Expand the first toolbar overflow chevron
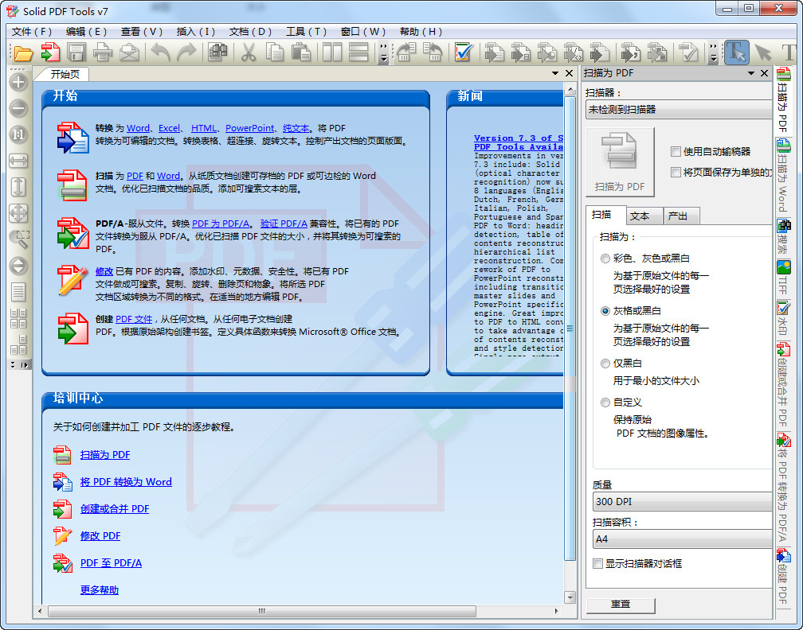 coord(384,52)
